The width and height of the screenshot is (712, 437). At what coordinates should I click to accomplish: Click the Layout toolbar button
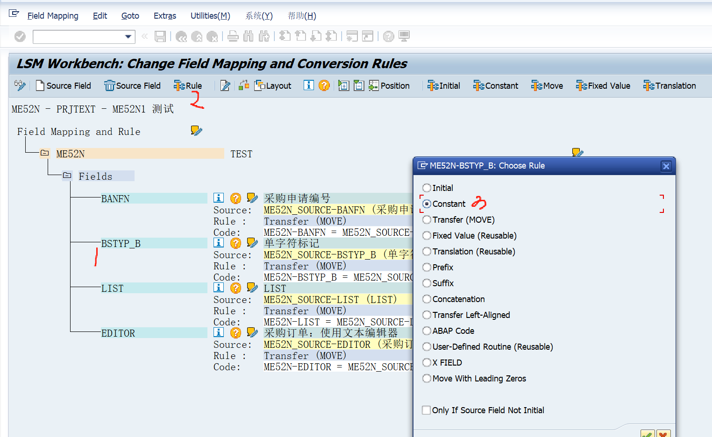tap(273, 85)
